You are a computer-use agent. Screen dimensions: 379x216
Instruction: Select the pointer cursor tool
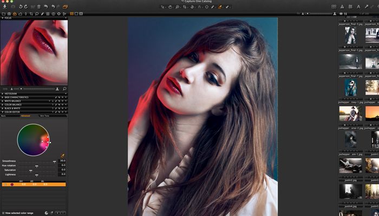163,7
